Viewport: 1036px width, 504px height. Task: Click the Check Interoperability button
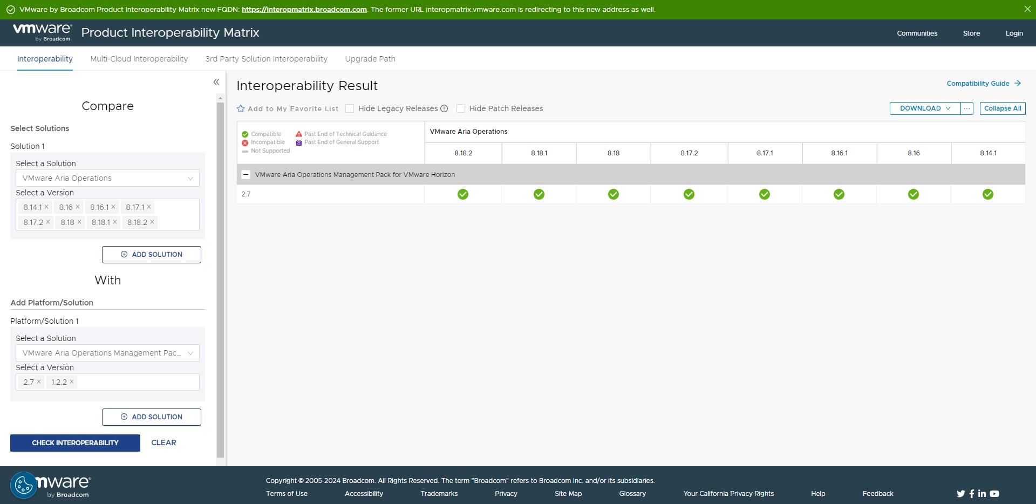75,443
